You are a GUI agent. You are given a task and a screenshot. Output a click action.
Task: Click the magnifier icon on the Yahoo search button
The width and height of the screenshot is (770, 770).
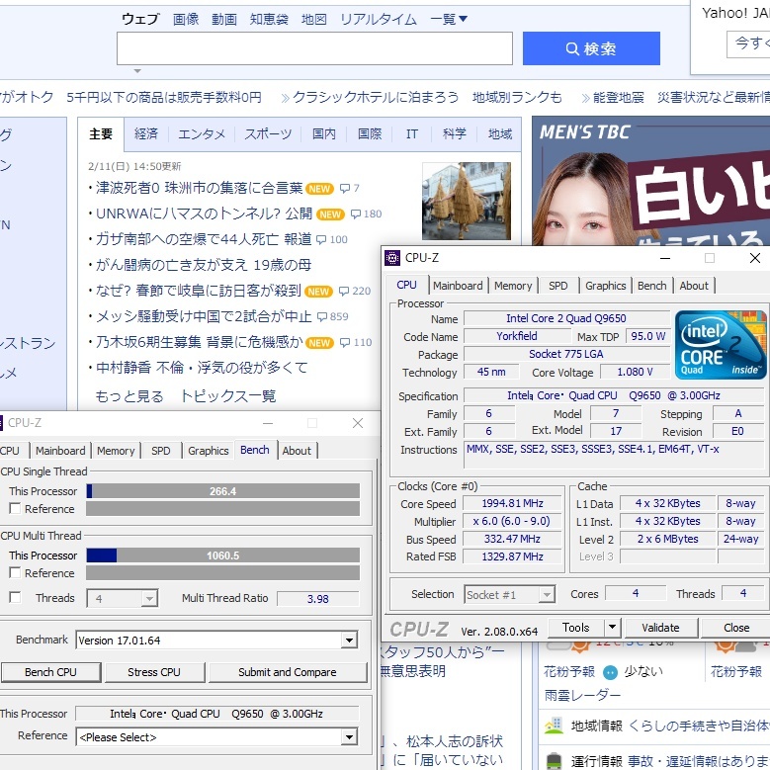coord(572,48)
